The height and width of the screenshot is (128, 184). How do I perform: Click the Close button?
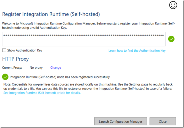[163, 121]
